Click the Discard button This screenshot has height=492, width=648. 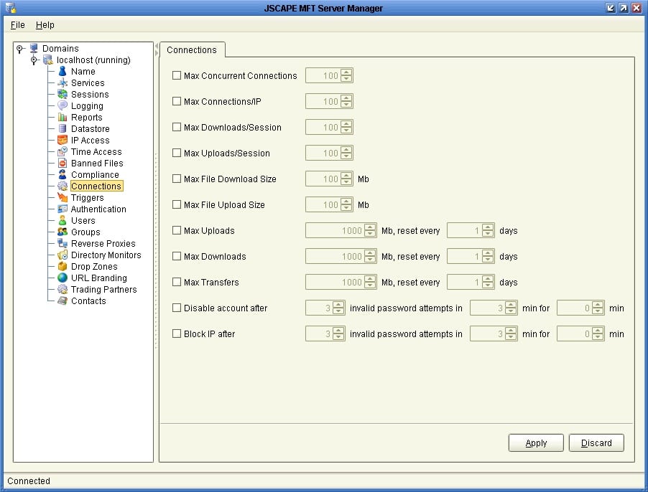pyautogui.click(x=596, y=443)
